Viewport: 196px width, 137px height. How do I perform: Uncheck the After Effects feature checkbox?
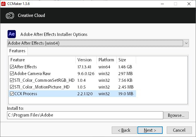coord(12,67)
